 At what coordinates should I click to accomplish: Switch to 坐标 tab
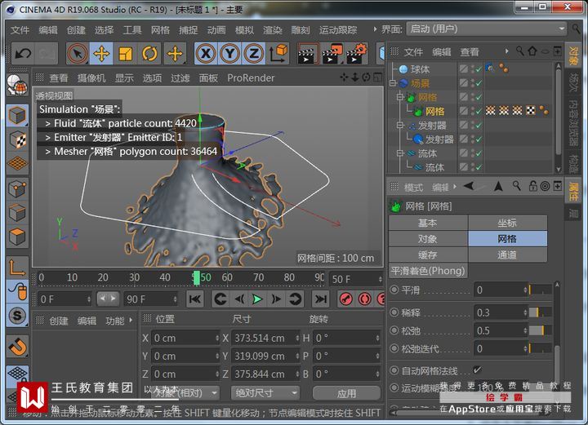(507, 224)
